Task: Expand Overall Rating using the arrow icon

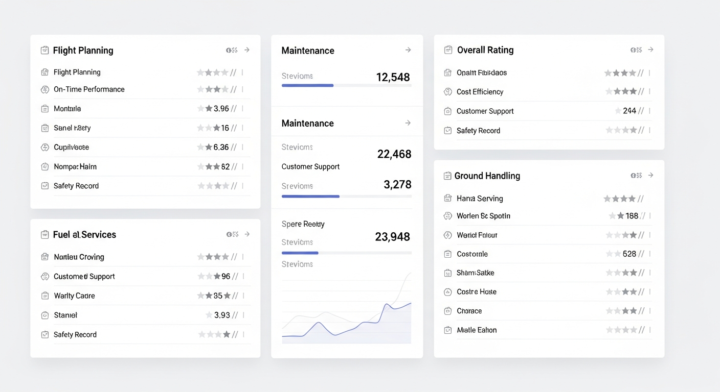Action: (650, 50)
